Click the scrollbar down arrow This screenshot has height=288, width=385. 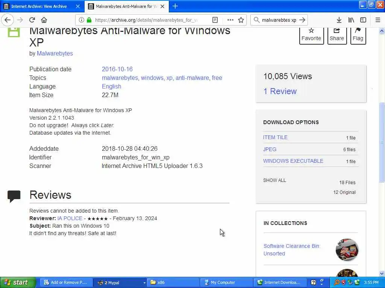[x=382, y=273]
